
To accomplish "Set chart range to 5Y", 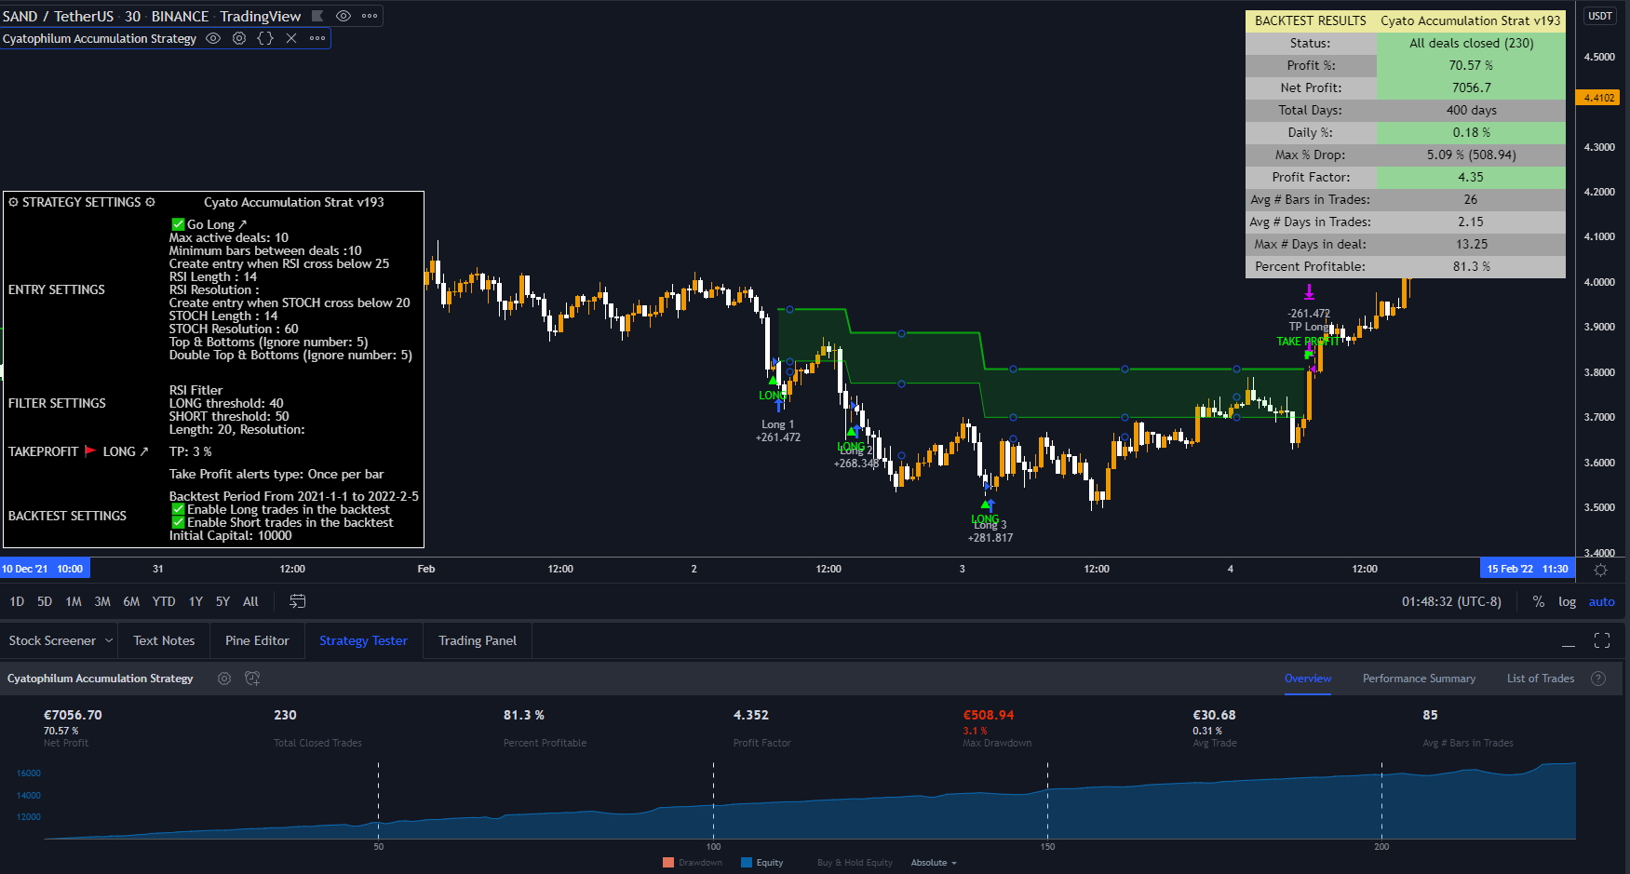I will tap(222, 601).
